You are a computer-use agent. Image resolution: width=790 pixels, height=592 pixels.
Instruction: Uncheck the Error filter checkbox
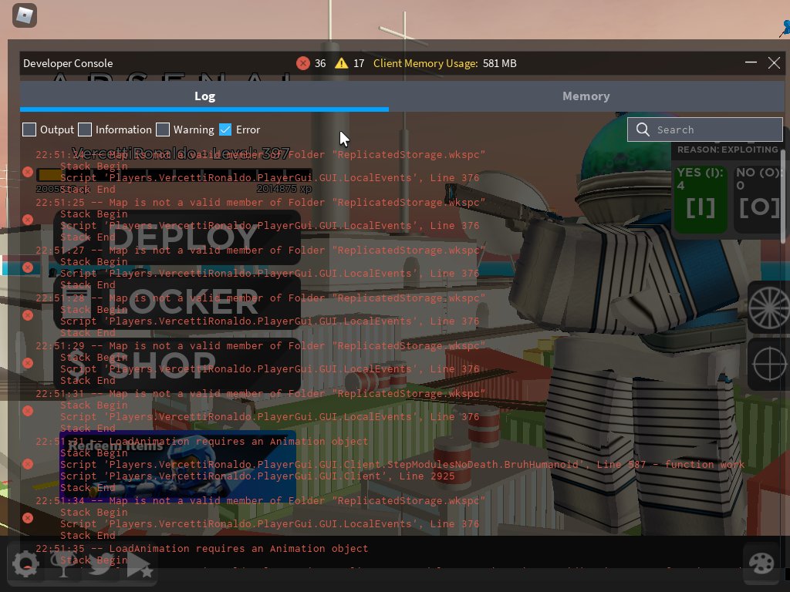click(x=225, y=129)
